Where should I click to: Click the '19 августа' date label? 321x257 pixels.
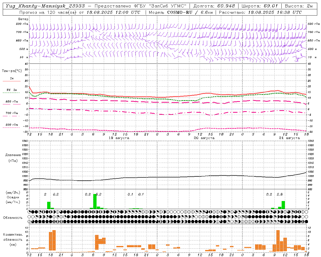coord(119,138)
